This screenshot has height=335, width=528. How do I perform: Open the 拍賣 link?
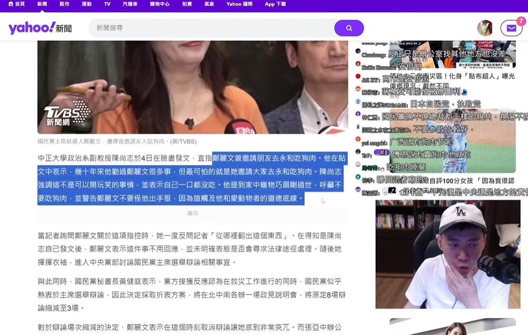coord(187,4)
